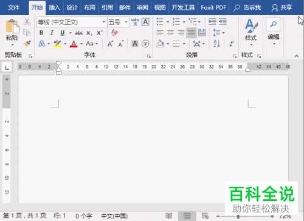Expand underline style dropdown arrow

click(x=71, y=33)
